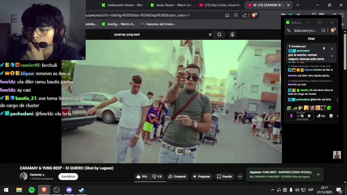Open Steam from taskbar

(81, 190)
